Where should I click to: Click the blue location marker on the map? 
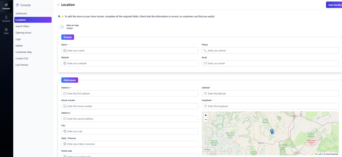[x=272, y=132]
